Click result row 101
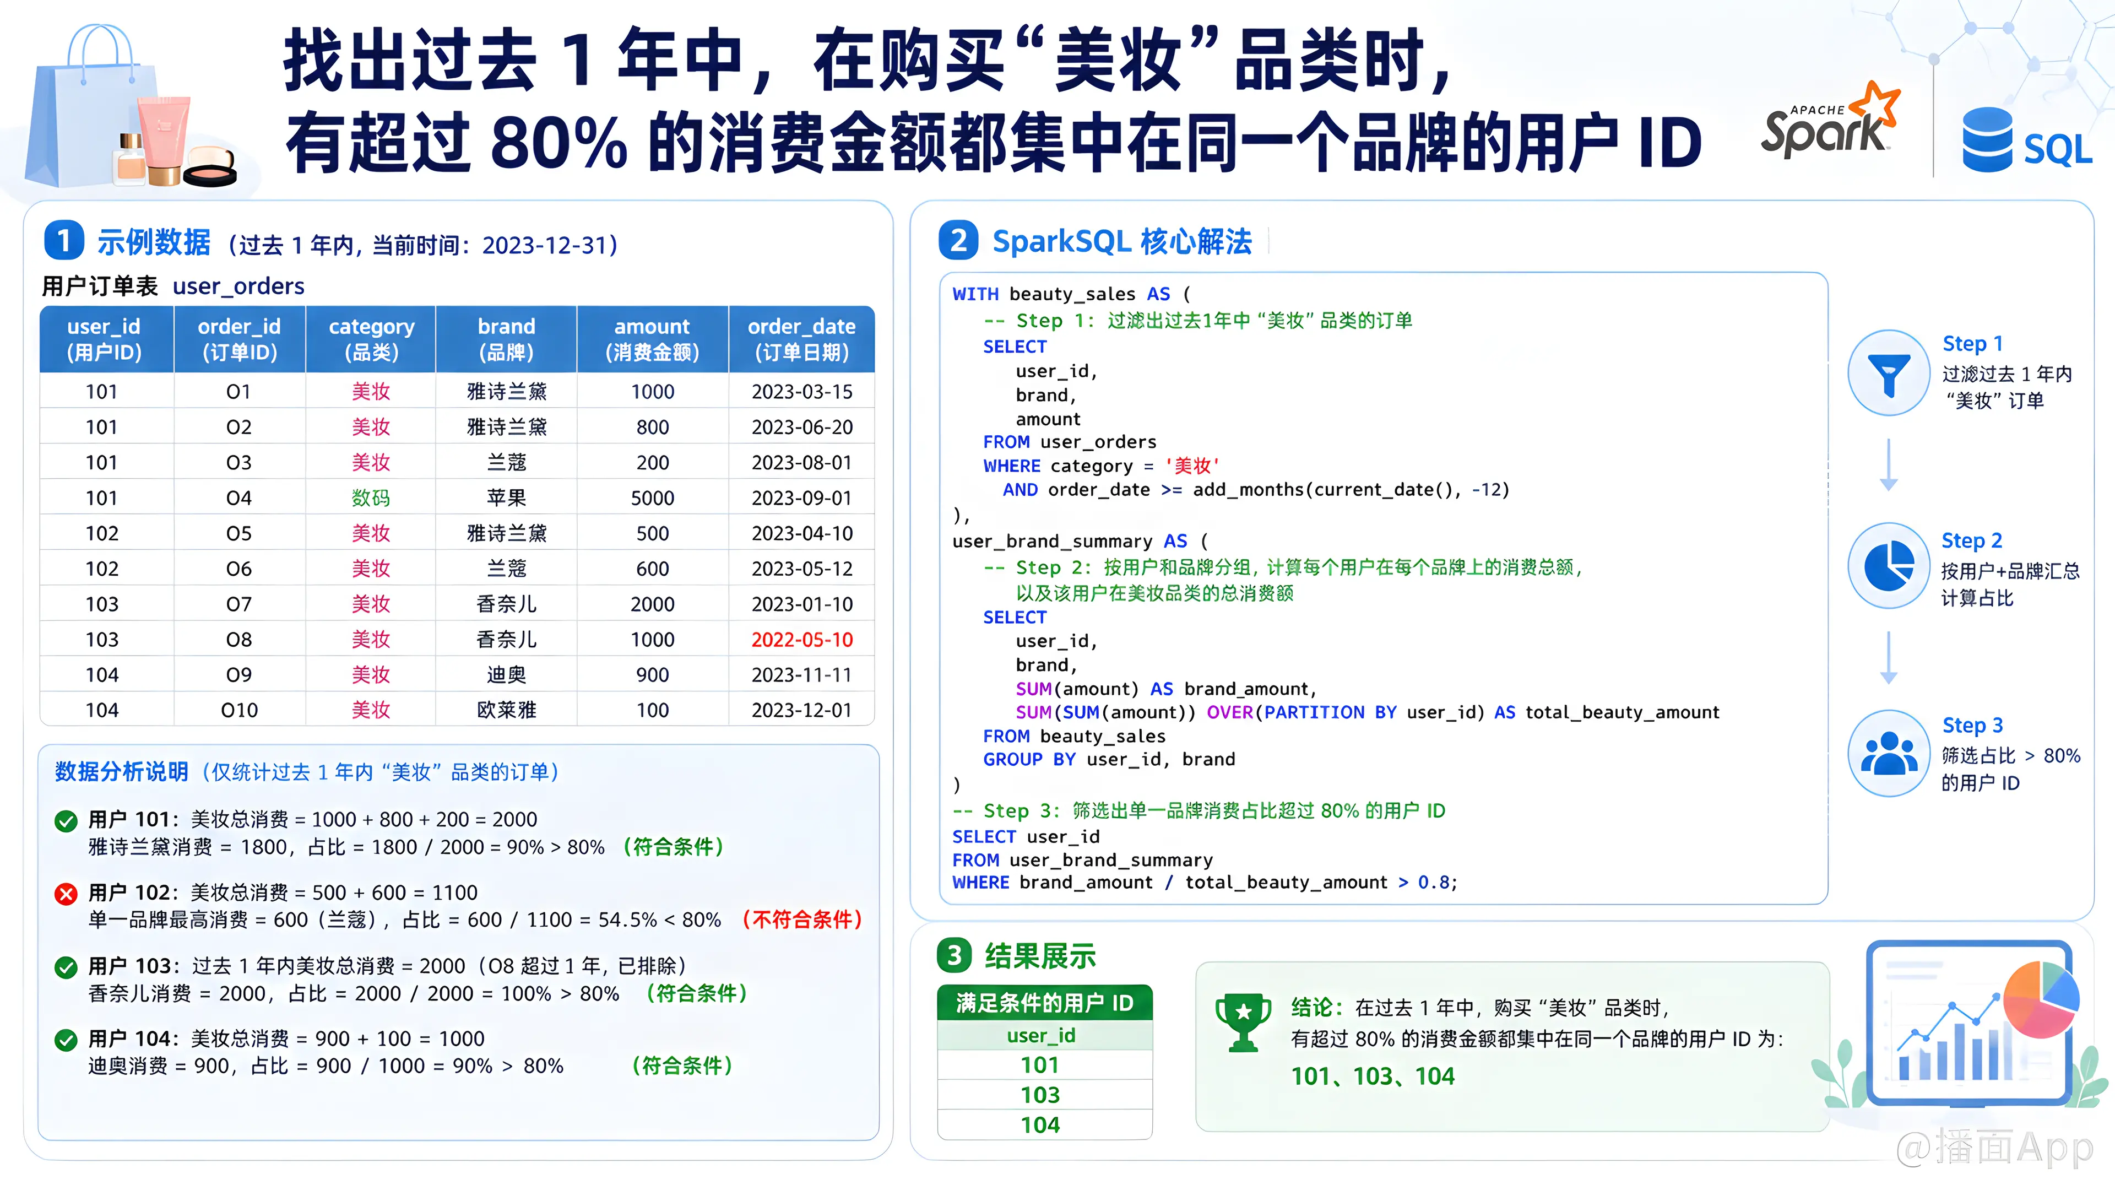The image size is (2115, 1190). (x=1044, y=1065)
